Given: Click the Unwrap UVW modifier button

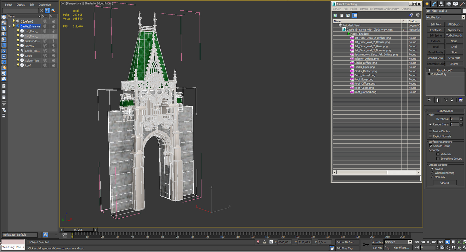Looking at the screenshot, I should [x=435, y=58].
